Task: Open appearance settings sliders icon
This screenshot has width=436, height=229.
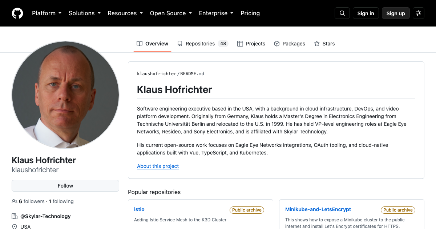Action: coord(419,13)
